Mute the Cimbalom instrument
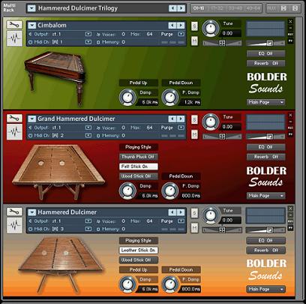This screenshot has height=304, width=306. (x=194, y=41)
